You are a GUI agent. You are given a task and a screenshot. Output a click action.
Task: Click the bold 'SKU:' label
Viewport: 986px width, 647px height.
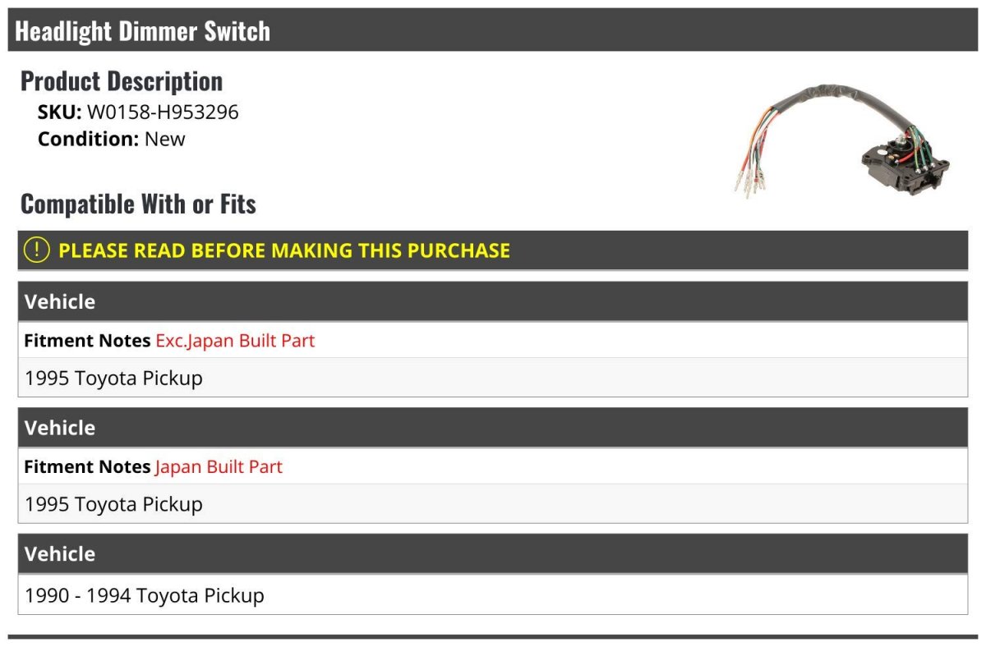[59, 112]
